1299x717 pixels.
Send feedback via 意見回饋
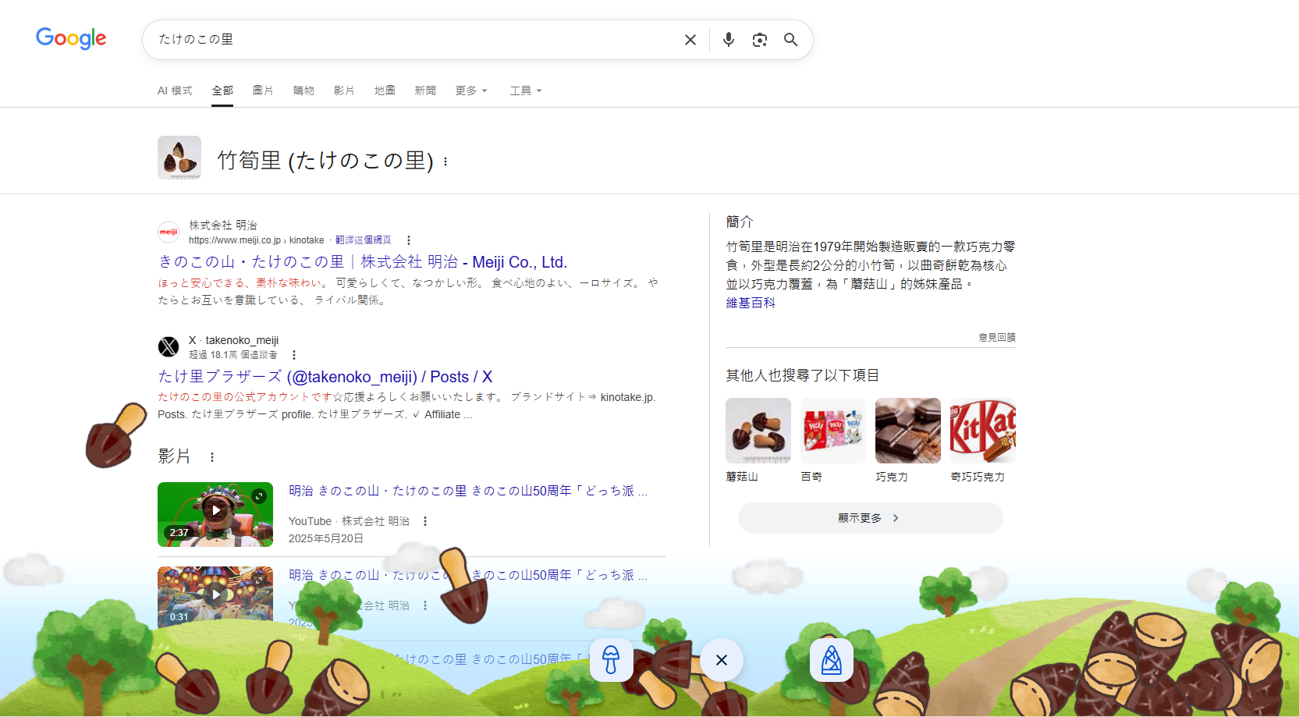[996, 338]
